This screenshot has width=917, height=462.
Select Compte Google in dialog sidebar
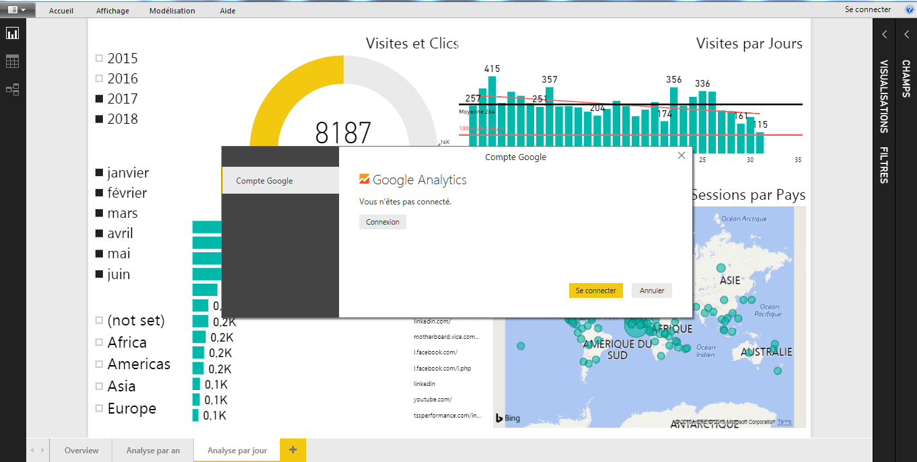click(x=280, y=181)
